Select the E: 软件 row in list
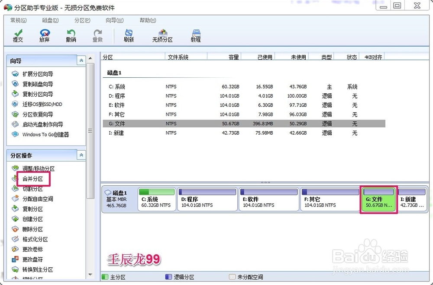 (244, 105)
